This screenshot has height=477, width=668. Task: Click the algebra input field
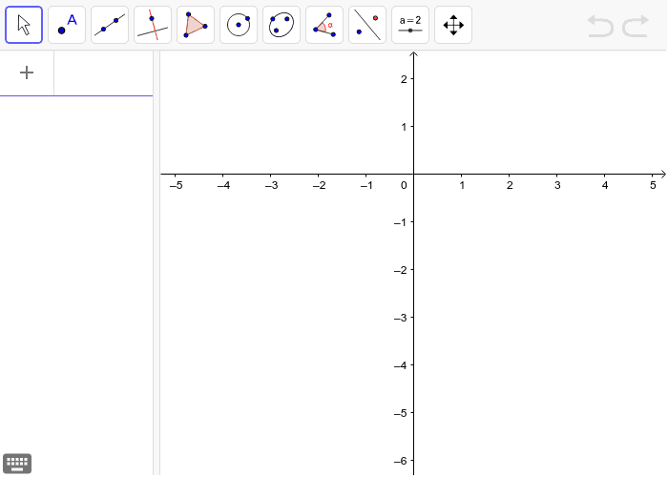[103, 73]
